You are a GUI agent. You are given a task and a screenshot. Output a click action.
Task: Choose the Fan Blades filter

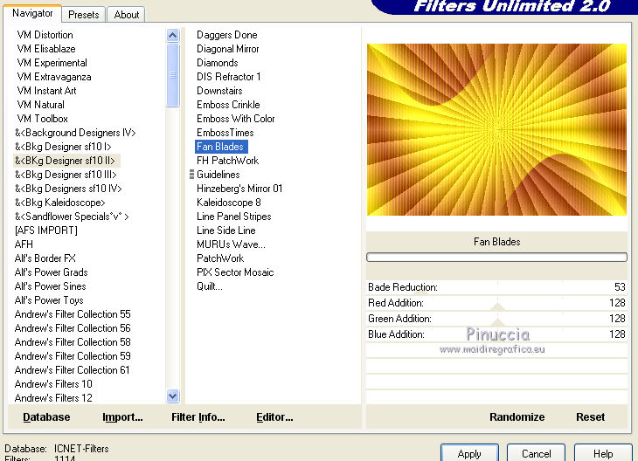(x=221, y=147)
